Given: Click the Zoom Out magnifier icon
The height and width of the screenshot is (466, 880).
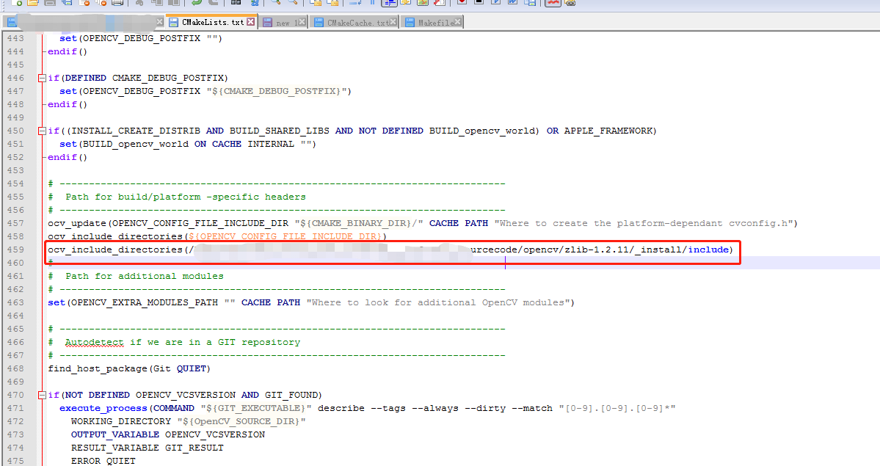Looking at the screenshot, I should (x=292, y=2).
